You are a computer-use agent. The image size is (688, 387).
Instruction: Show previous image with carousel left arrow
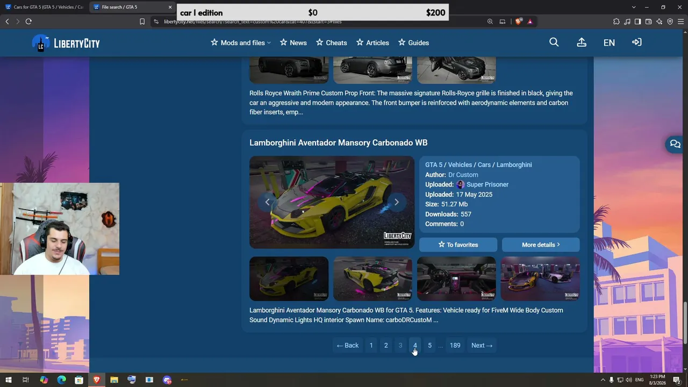point(267,202)
